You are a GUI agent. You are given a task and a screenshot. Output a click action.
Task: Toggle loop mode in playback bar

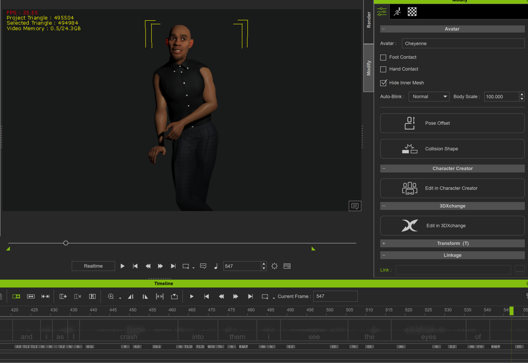coord(186,266)
